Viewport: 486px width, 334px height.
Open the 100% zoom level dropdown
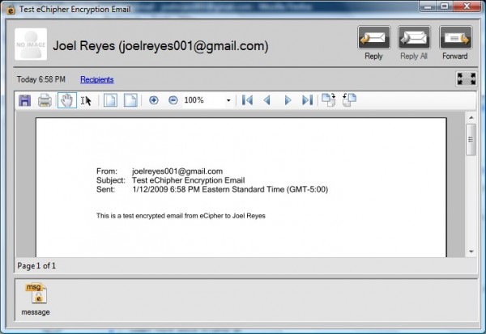228,100
